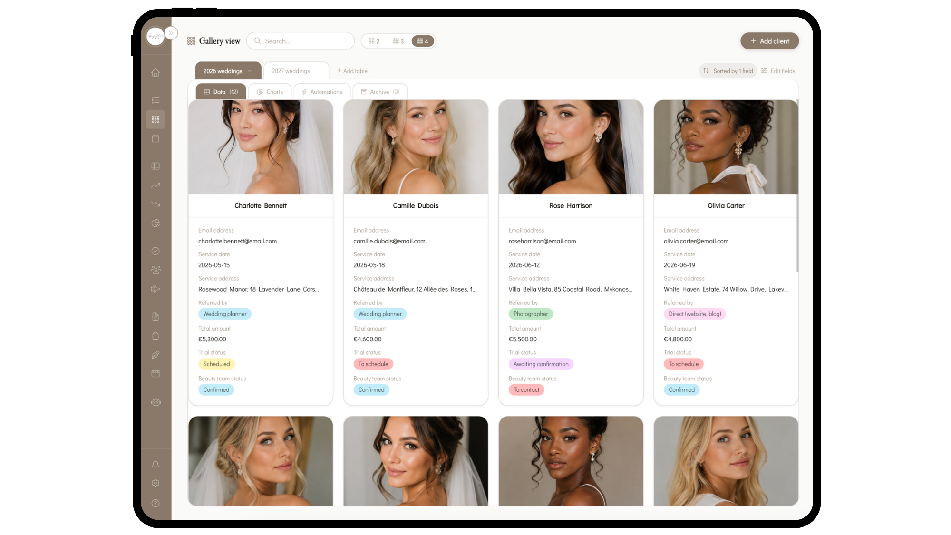The image size is (951, 535).
Task: Click Rose Harrison's Photographer tag
Action: 531,314
